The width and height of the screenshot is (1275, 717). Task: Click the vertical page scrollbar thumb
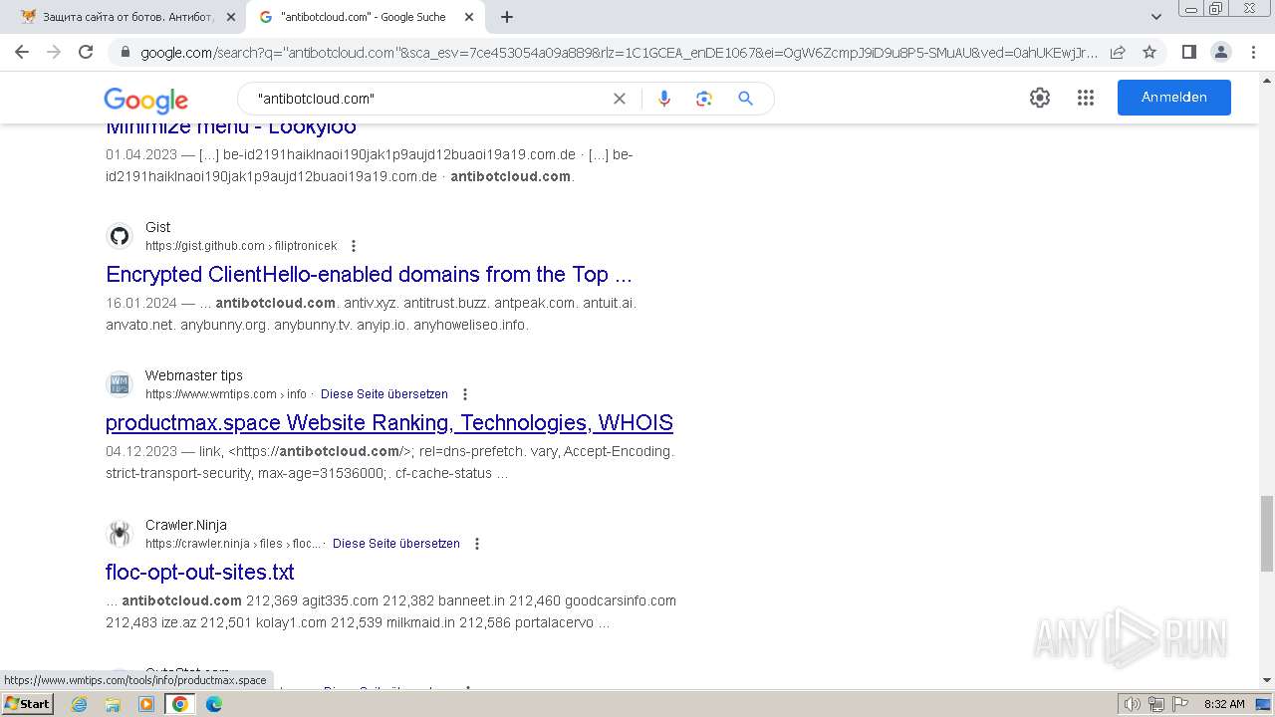click(1266, 534)
